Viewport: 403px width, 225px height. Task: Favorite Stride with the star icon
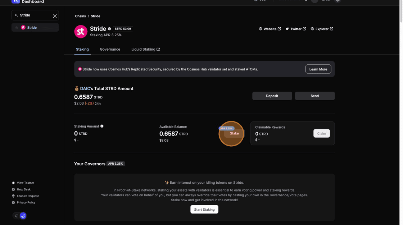pyautogui.click(x=17, y=28)
